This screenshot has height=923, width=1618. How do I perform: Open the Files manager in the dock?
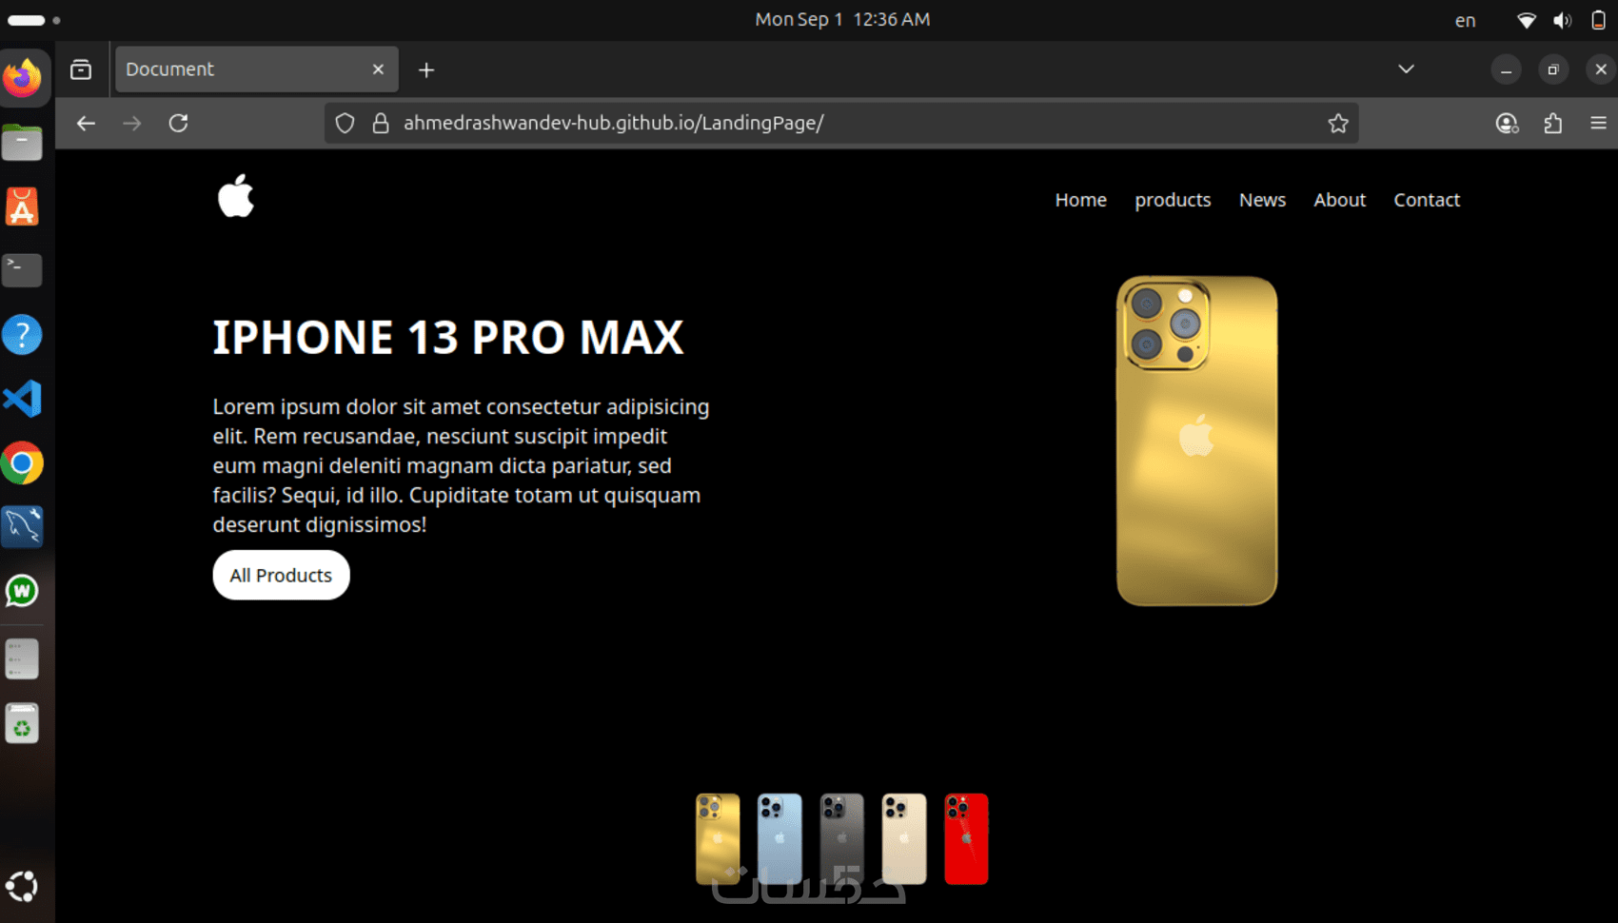pos(23,143)
